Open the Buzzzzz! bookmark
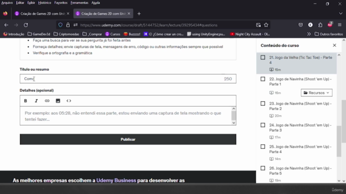This screenshot has width=346, height=194. 132,34
